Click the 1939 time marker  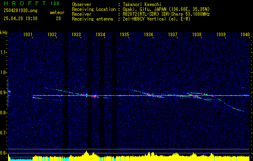221,34
